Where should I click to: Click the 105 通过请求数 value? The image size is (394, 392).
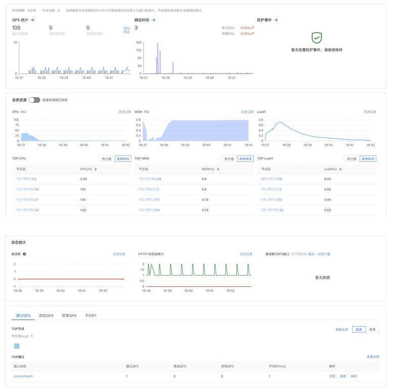coord(16,28)
